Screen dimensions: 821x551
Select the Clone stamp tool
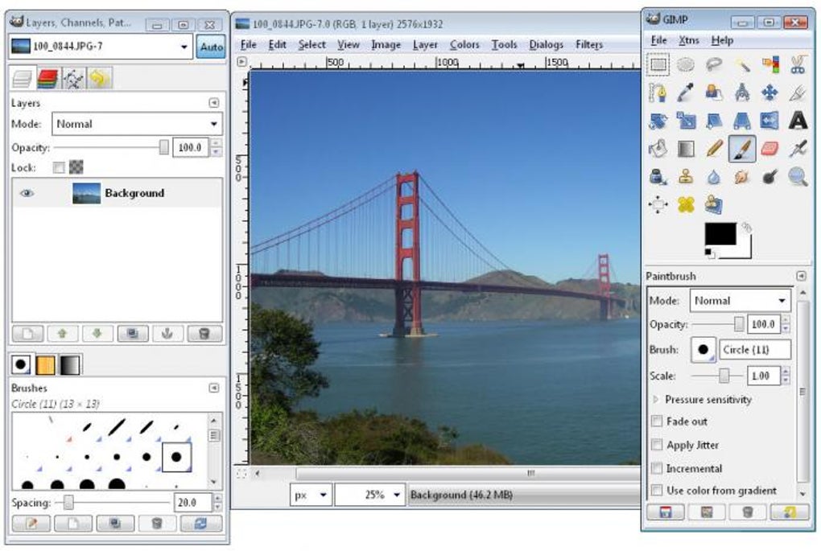coord(686,177)
